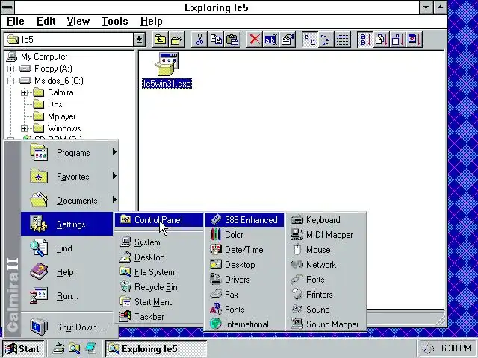Expand Favorites submenu in Start menu
Viewport: 478px width, 358px height.
(x=69, y=176)
